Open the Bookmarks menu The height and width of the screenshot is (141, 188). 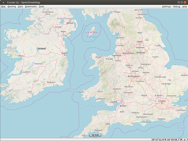pos(31,6)
